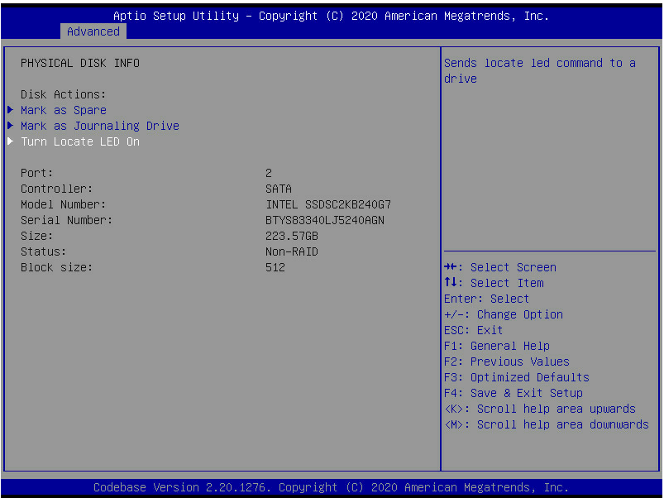Click the Non-RAID status value

pos(292,251)
